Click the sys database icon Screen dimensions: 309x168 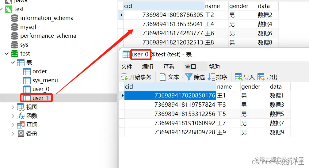pyautogui.click(x=15, y=44)
